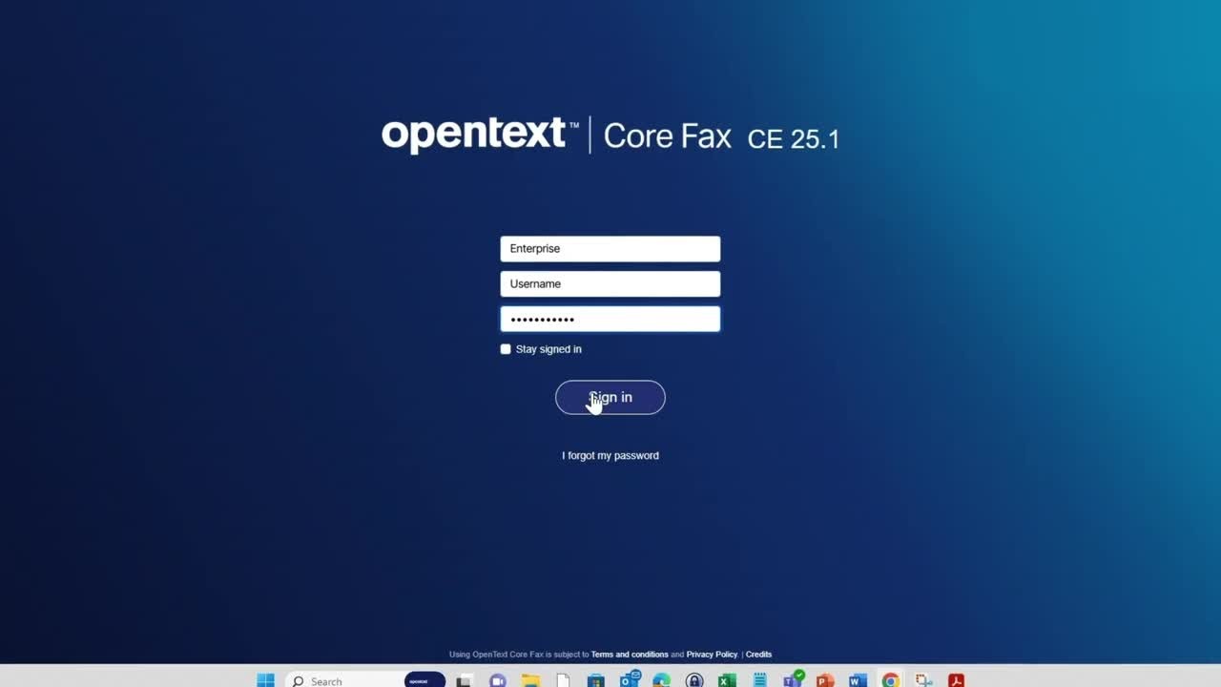1221x687 pixels.
Task: Open the I forgot my password link
Action: (610, 455)
